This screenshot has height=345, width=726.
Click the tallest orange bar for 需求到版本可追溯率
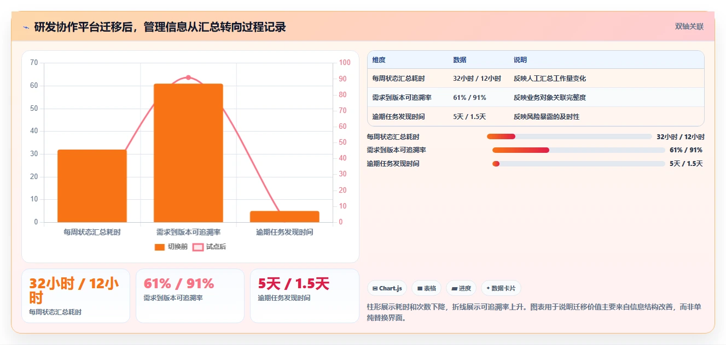coord(188,153)
